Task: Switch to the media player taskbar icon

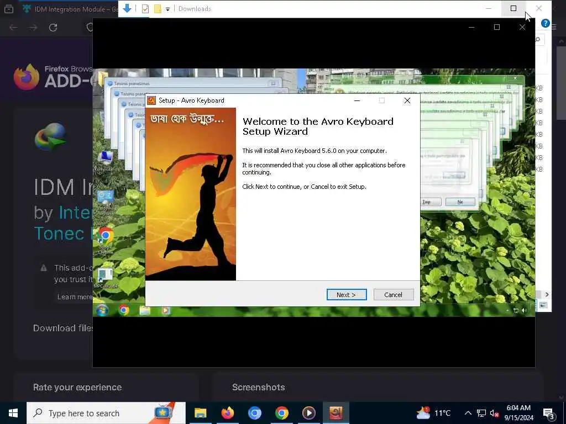Action: [x=308, y=413]
